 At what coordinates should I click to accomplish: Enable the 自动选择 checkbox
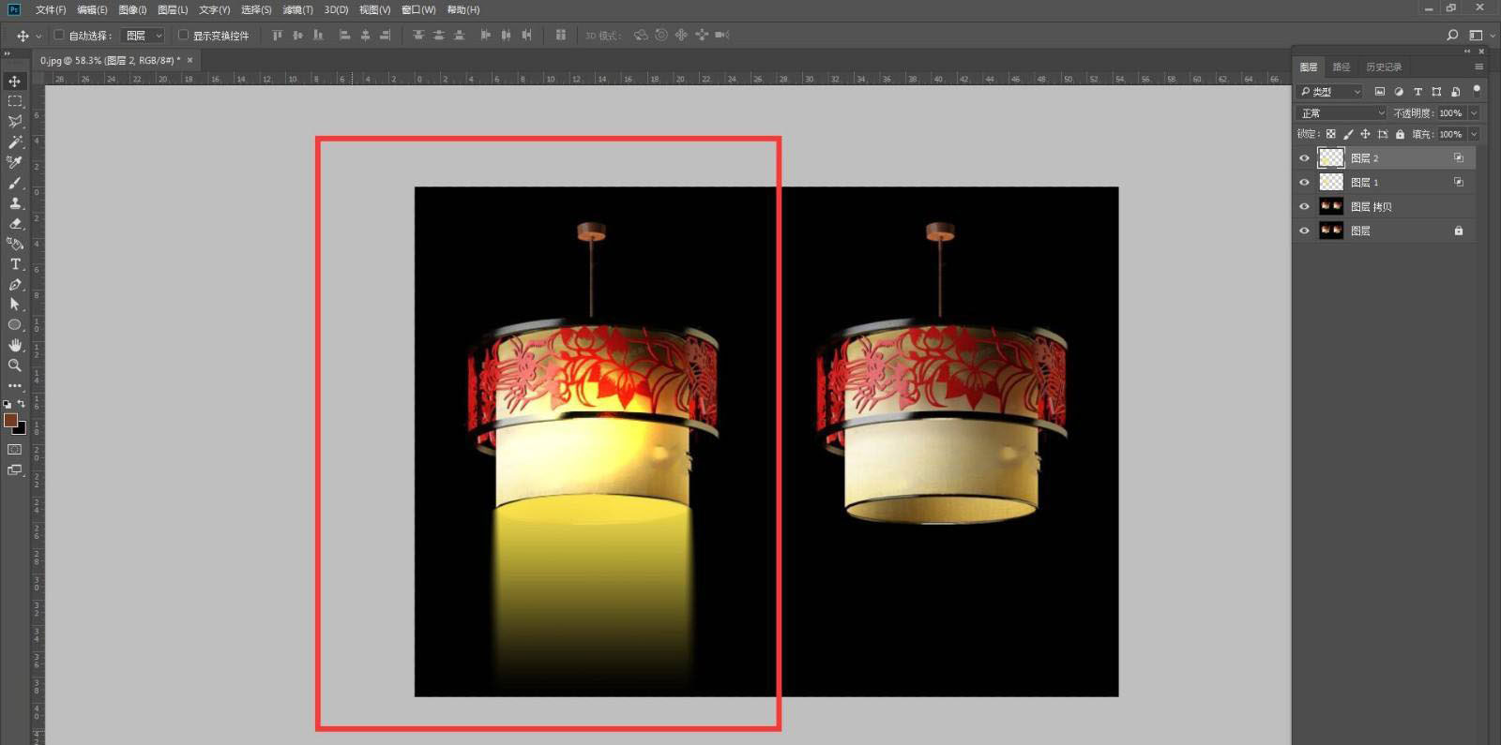click(59, 36)
